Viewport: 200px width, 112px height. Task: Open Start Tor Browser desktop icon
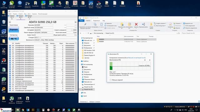4,81
